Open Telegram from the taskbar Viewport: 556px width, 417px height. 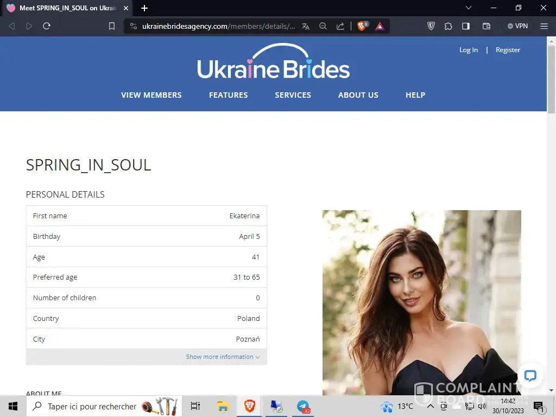[303, 406]
